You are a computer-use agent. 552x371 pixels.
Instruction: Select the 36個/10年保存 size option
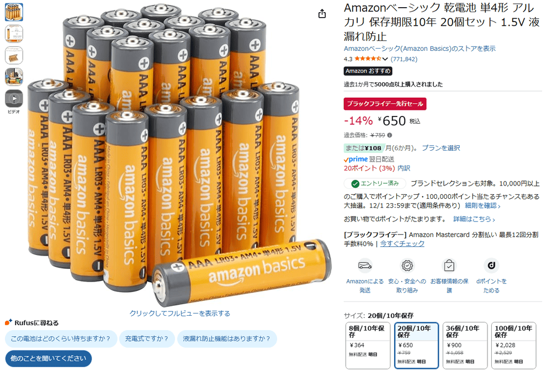(465, 345)
